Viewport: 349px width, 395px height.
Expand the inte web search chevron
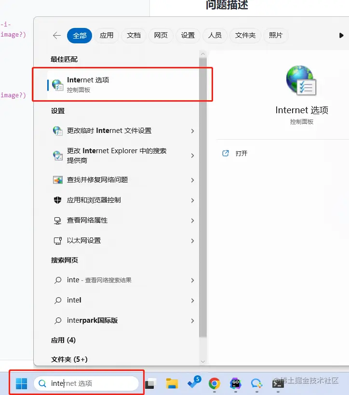192,280
